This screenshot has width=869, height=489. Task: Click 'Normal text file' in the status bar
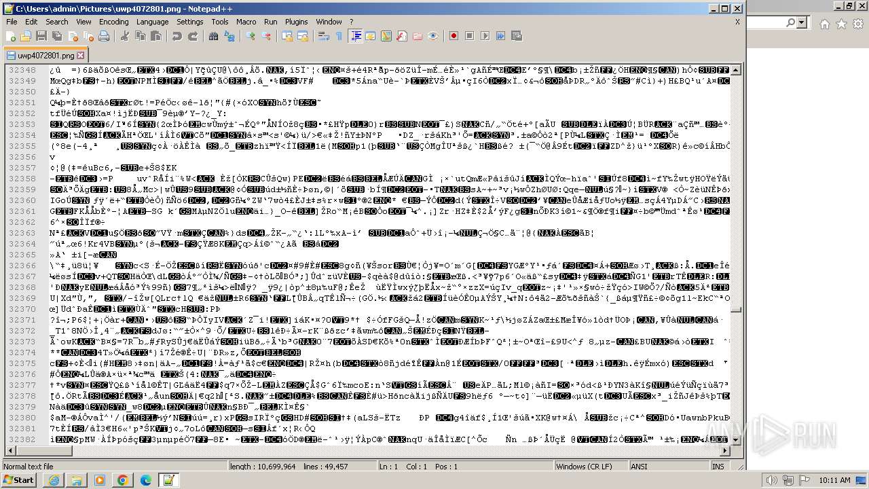tap(29, 467)
